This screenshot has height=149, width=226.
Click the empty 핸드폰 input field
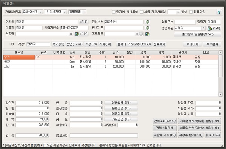tap(124, 28)
